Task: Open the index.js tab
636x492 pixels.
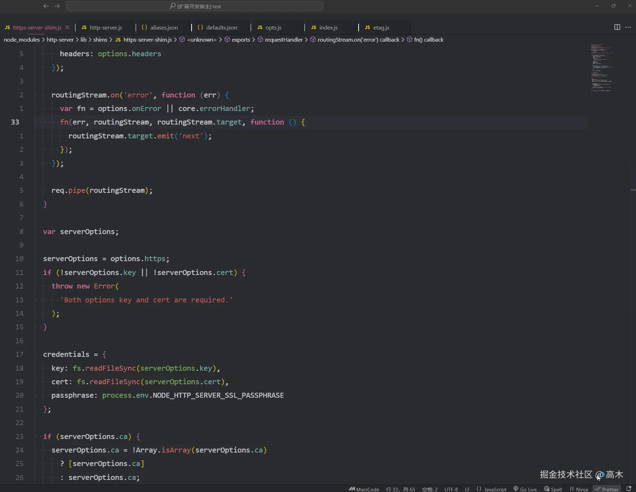Action: [x=328, y=27]
